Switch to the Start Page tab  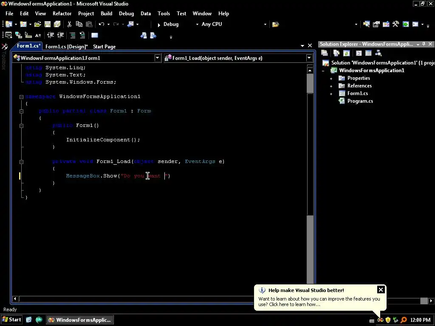(x=105, y=47)
